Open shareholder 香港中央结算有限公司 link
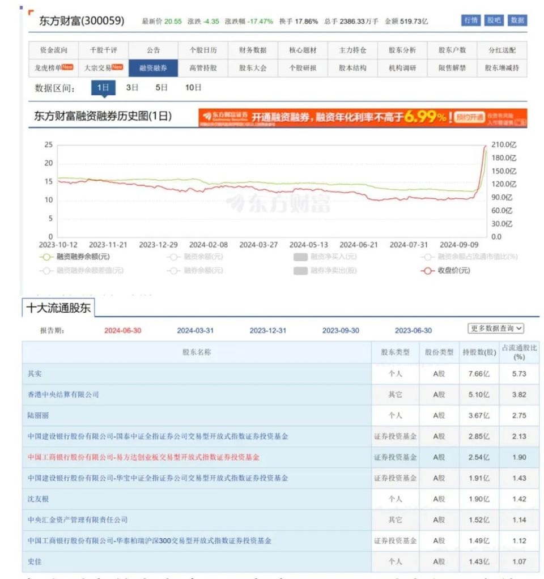 63,395
